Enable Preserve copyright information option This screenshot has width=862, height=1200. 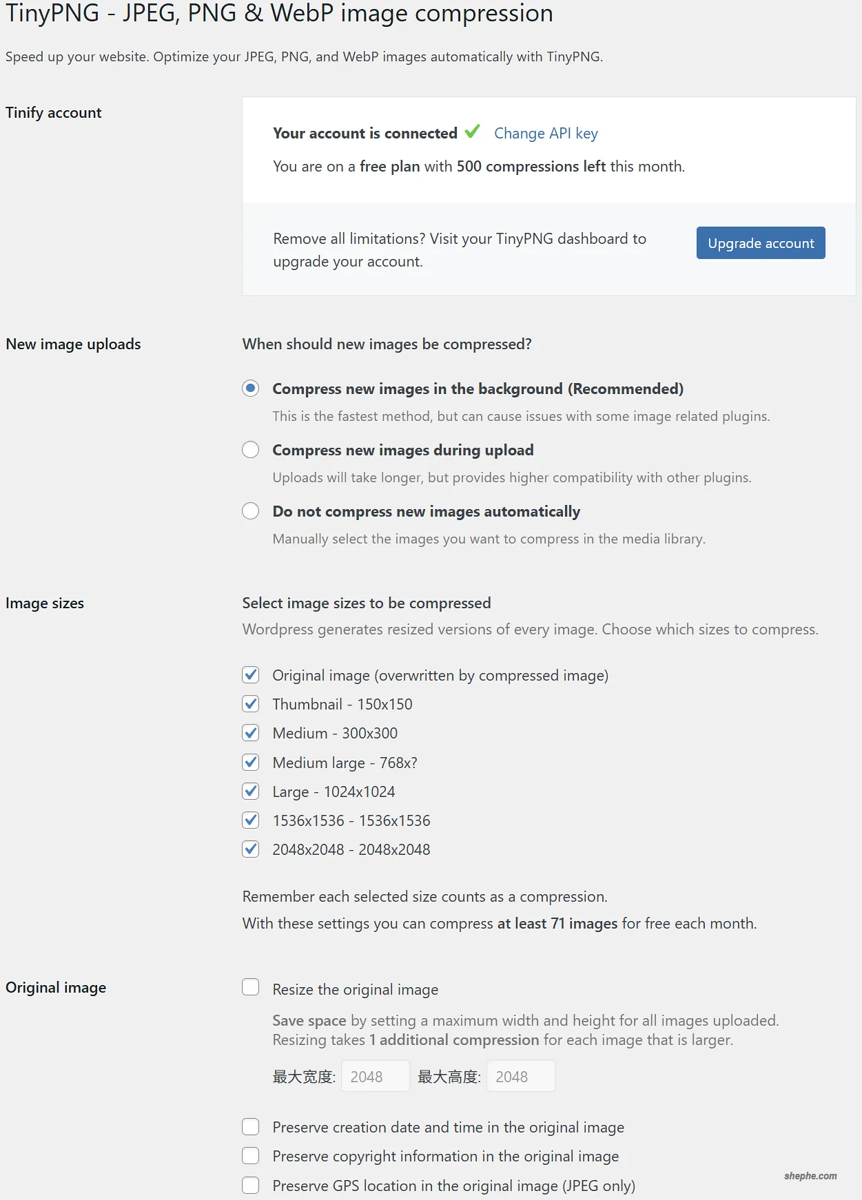point(251,1156)
